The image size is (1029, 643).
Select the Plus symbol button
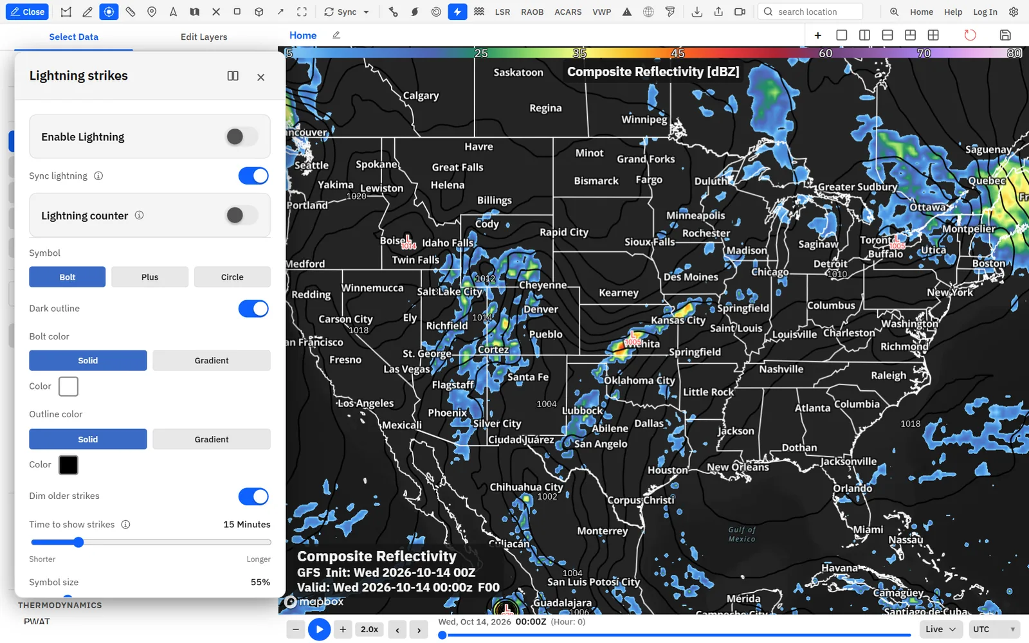(150, 277)
